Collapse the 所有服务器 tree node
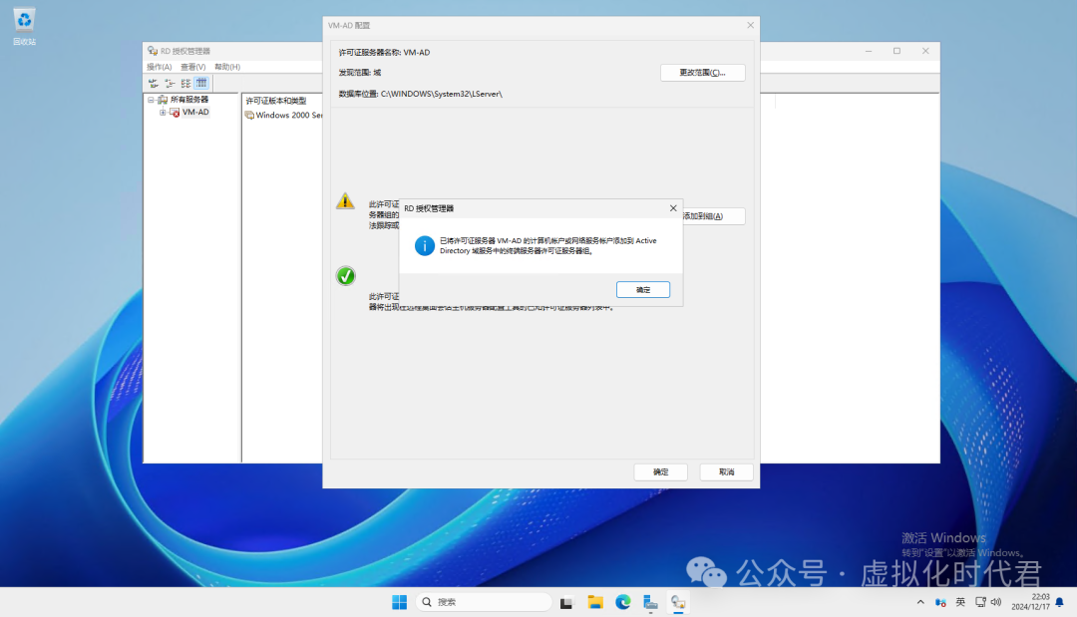The image size is (1077, 617). (152, 100)
